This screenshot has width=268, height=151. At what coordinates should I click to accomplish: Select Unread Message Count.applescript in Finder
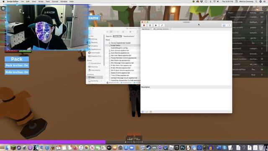pos(124,78)
